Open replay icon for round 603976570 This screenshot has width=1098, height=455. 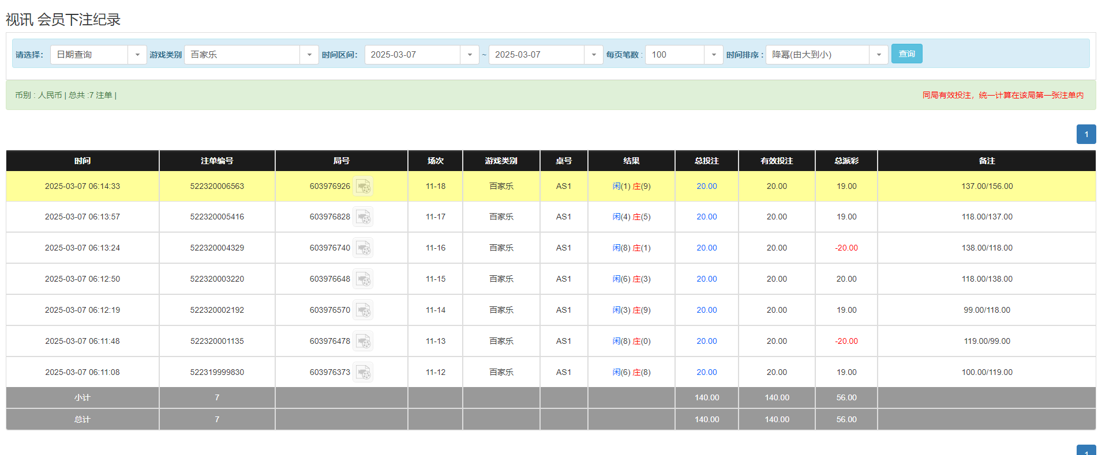tap(363, 310)
